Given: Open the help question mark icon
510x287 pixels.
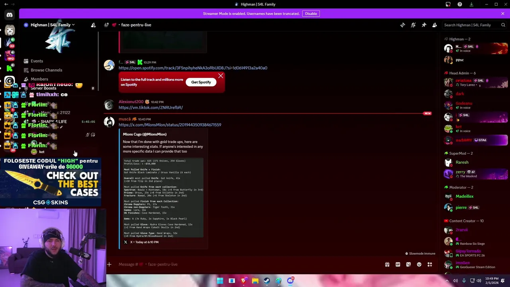Looking at the screenshot, I should pos(460,4).
